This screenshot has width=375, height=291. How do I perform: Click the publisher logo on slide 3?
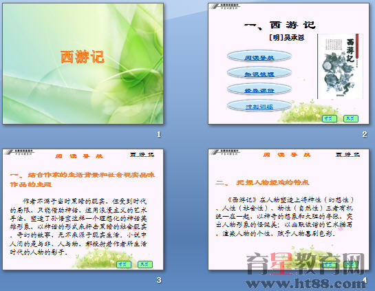point(19,152)
